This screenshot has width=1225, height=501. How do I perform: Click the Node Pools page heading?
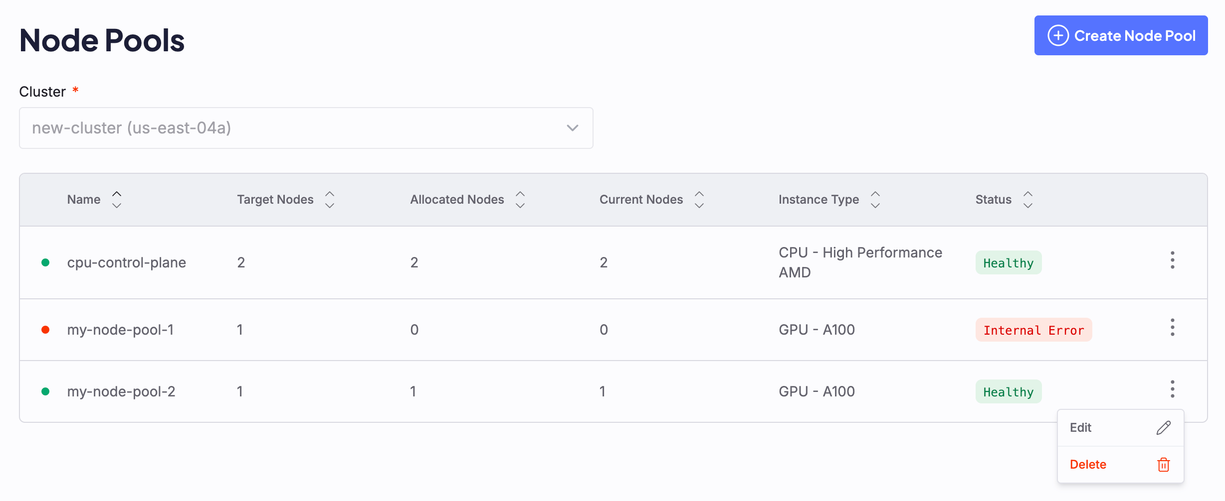click(x=102, y=40)
